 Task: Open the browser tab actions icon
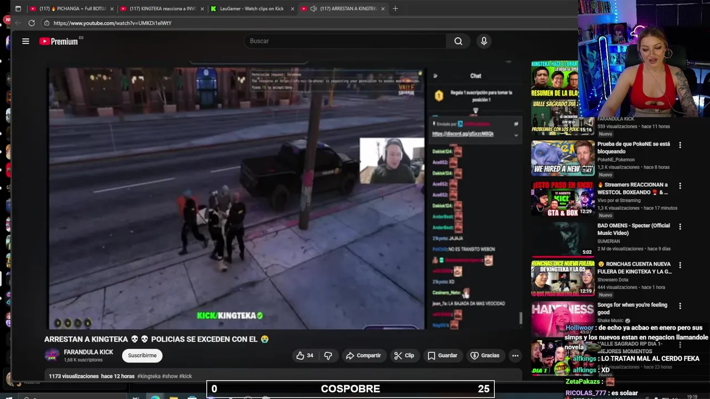(x=18, y=8)
